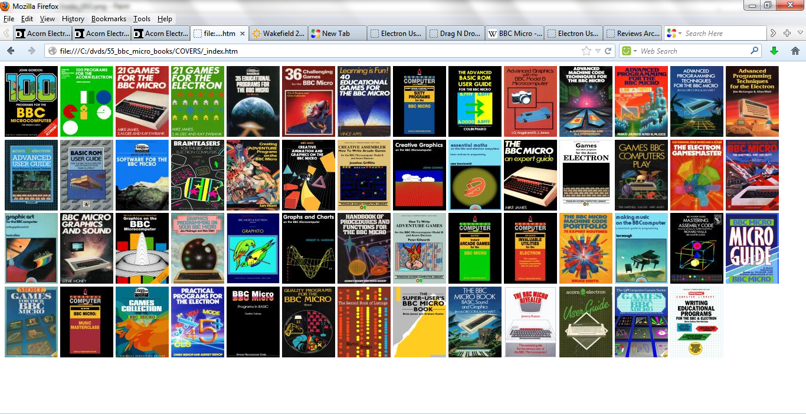Image resolution: width=806 pixels, height=414 pixels.
Task: Open the Brainteasers book cover
Action: tap(198, 175)
